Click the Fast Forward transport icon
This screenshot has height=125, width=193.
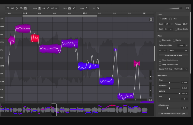[21, 8]
